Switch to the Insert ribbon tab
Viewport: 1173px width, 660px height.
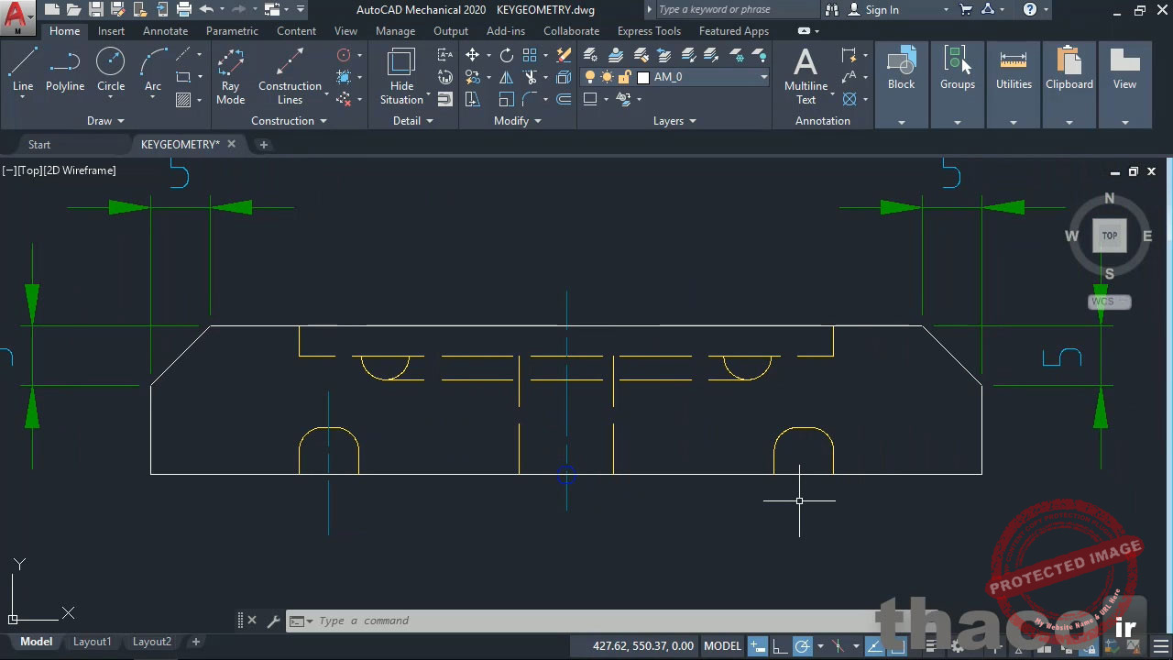click(x=111, y=30)
